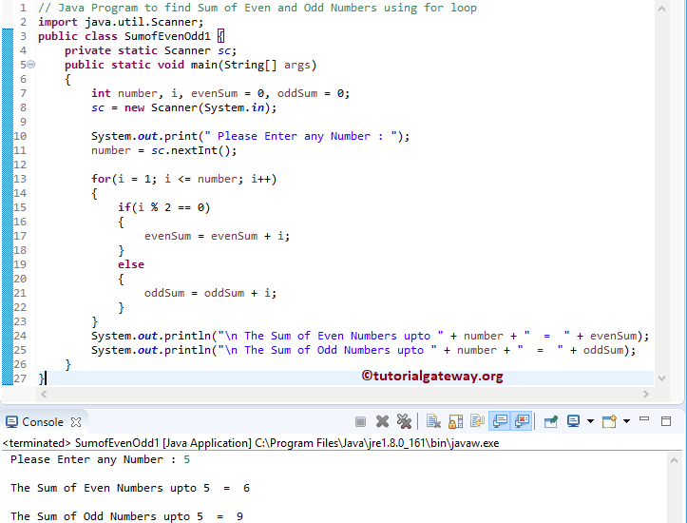The height and width of the screenshot is (523, 687).
Task: Remove all terminated launches with double X
Action: point(404,422)
